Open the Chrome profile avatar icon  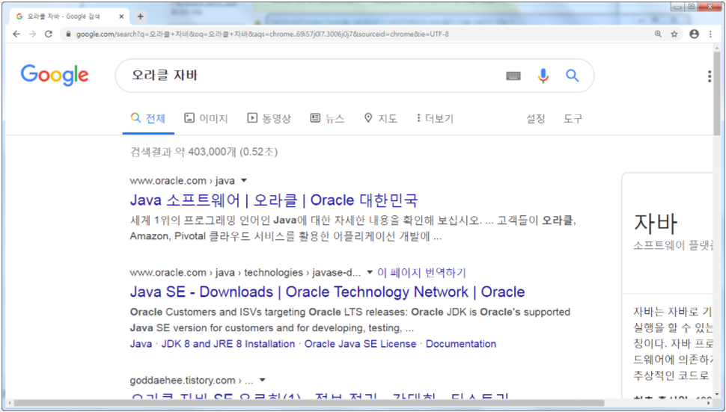point(694,34)
